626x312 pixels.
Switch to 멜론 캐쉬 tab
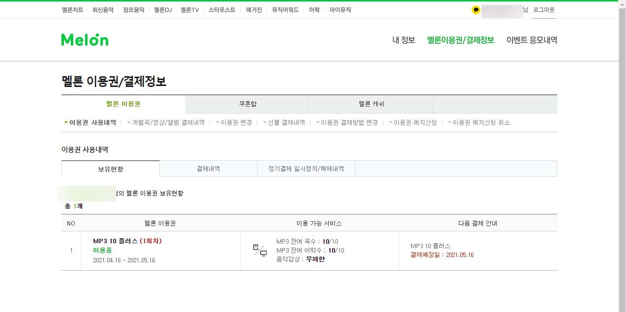tap(372, 104)
